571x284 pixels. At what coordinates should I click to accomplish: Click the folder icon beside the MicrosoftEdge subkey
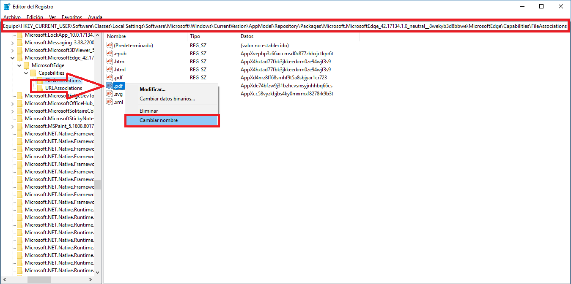(27, 65)
